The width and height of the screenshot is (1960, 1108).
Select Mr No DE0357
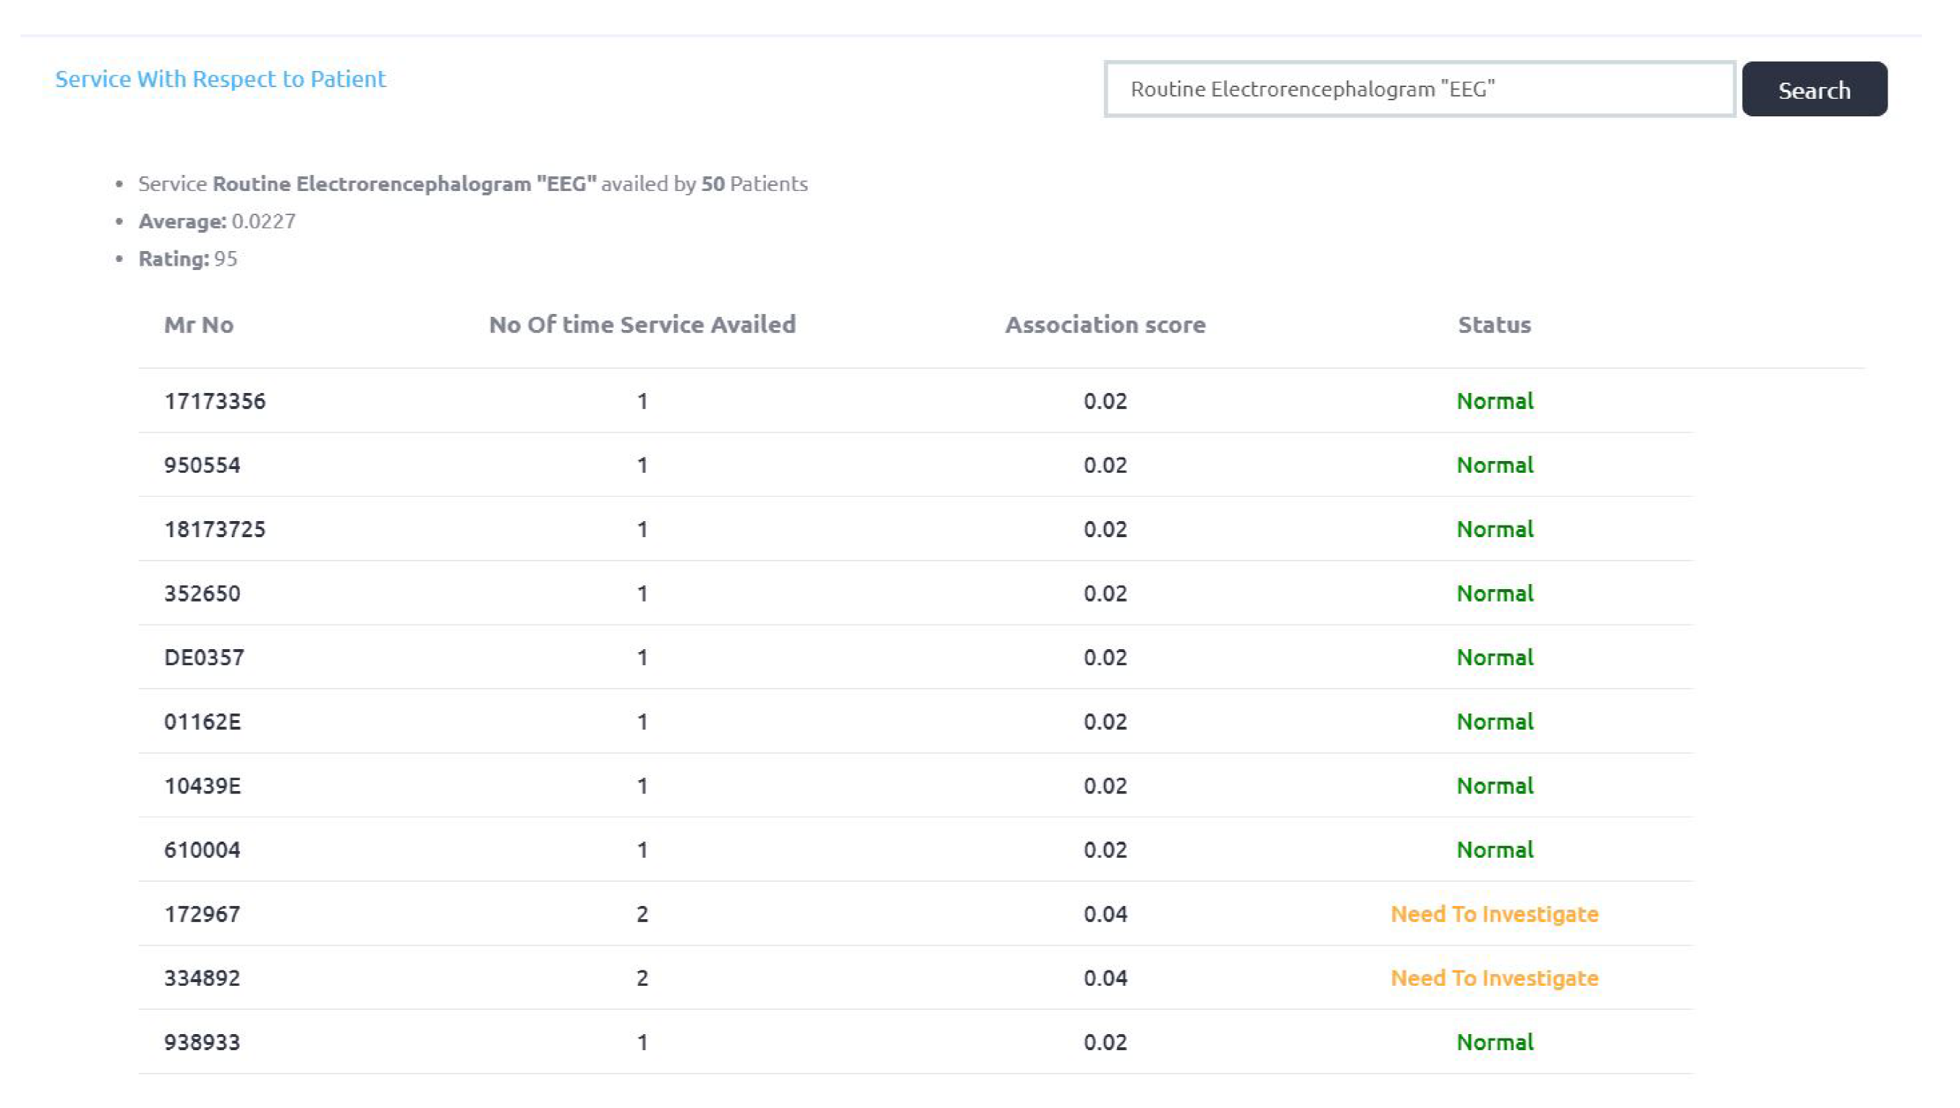[x=204, y=657]
